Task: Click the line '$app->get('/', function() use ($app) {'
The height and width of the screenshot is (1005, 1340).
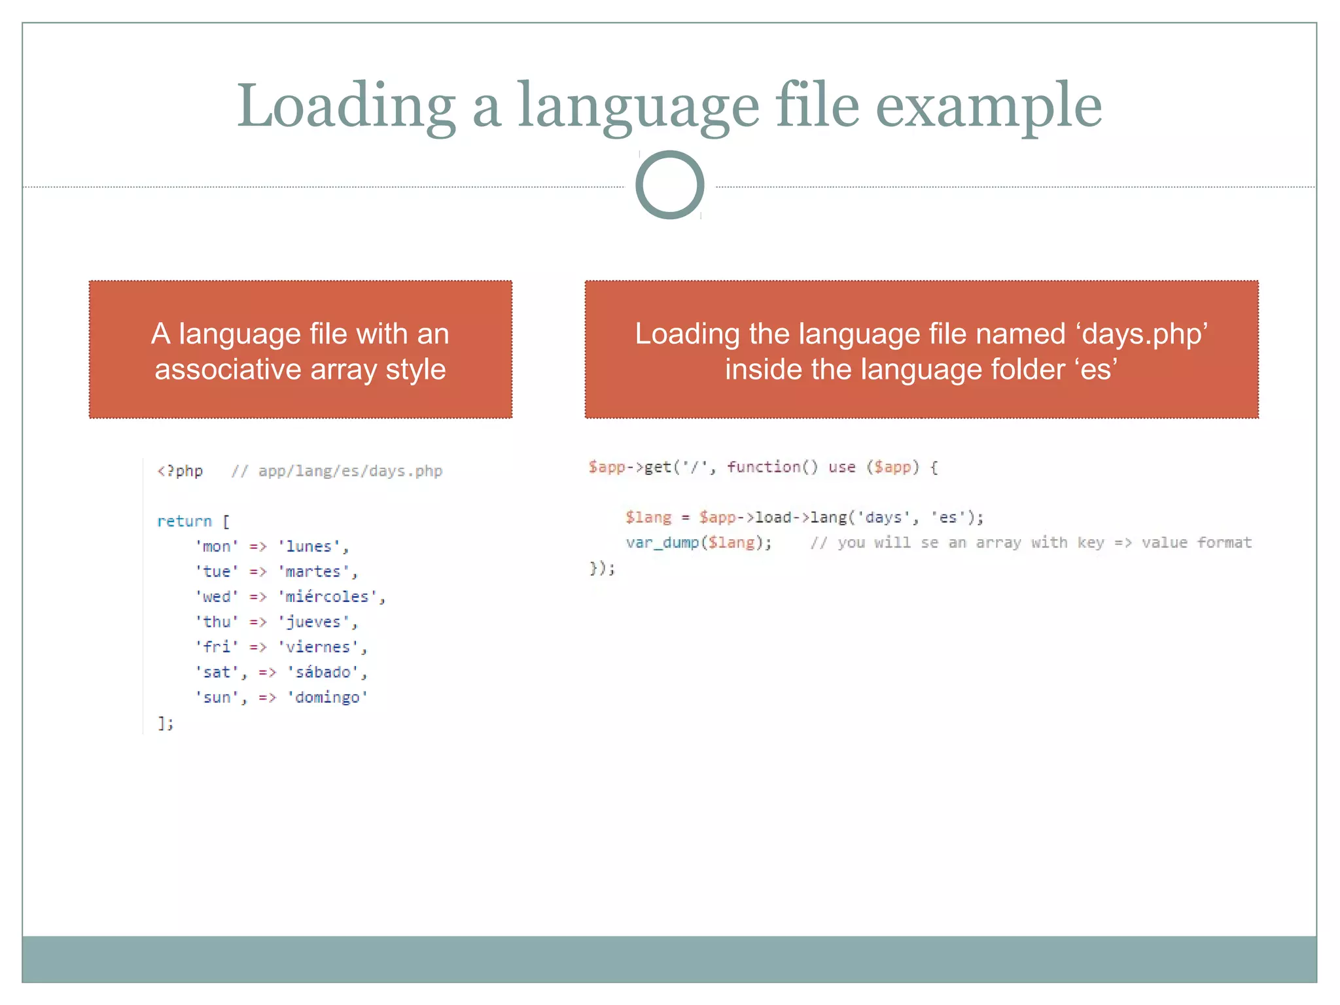Action: (x=763, y=467)
